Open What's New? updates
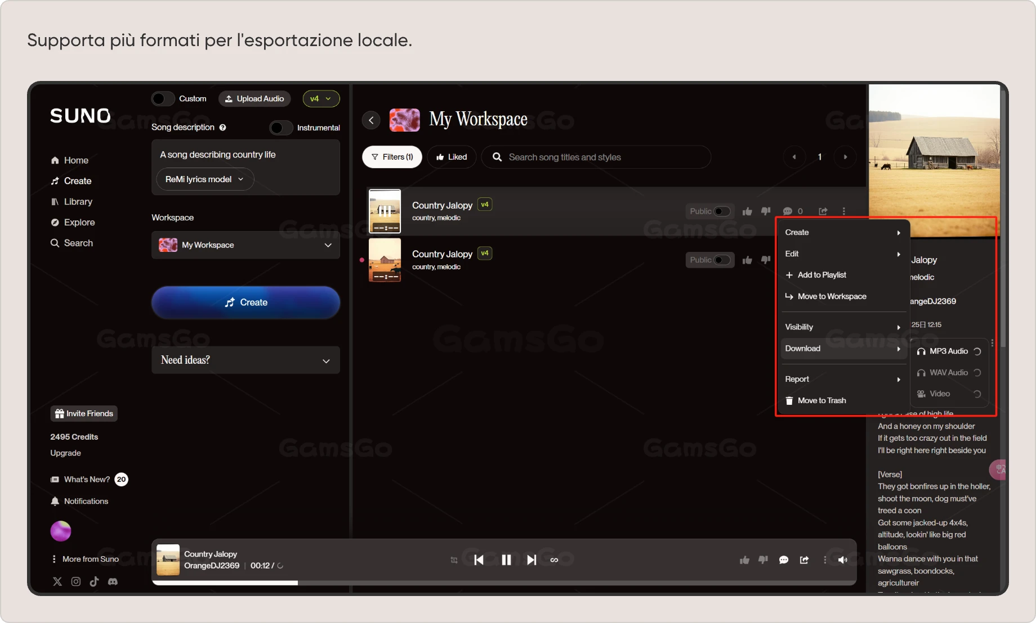The height and width of the screenshot is (623, 1036). click(x=89, y=480)
